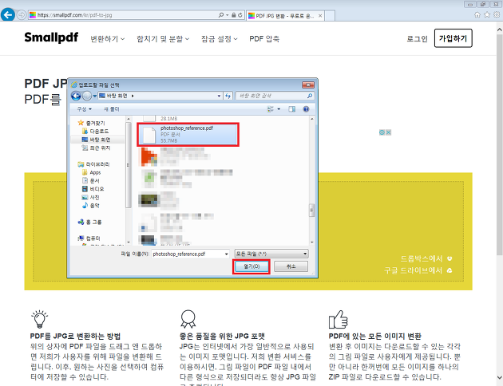
Task: Select 라이브러리 in the navigation pane
Action: pos(93,164)
